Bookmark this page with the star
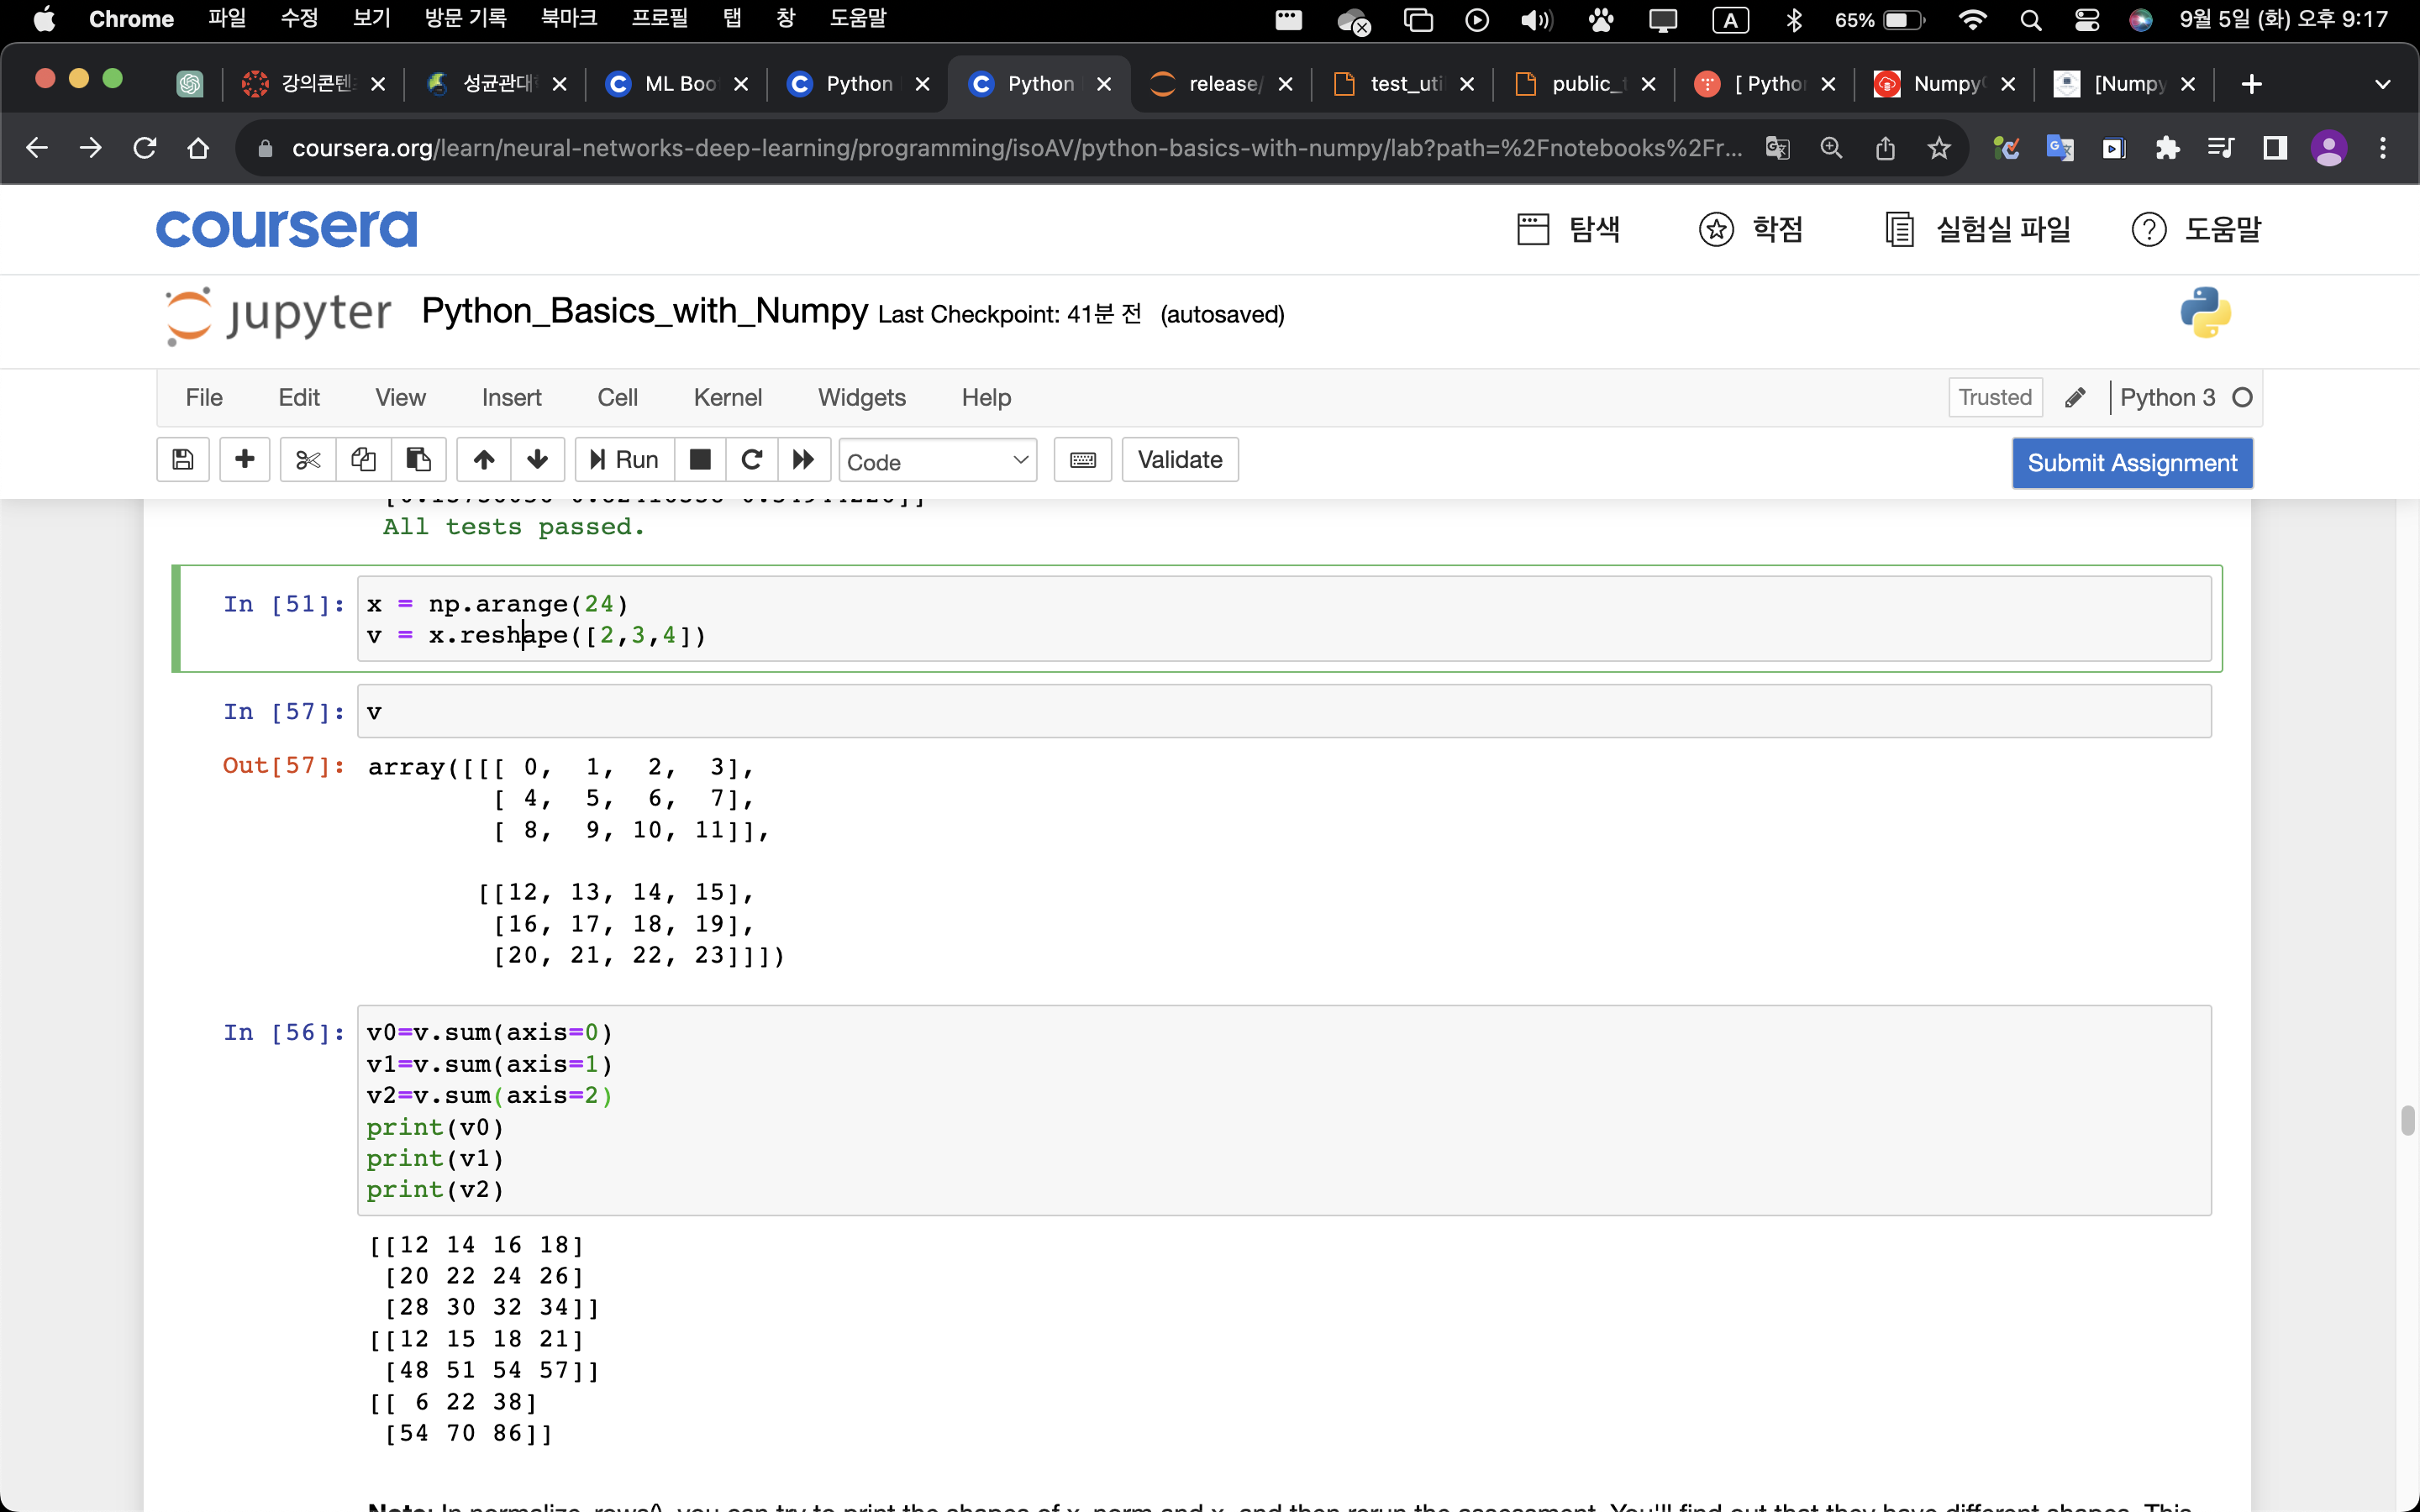 click(x=1939, y=149)
